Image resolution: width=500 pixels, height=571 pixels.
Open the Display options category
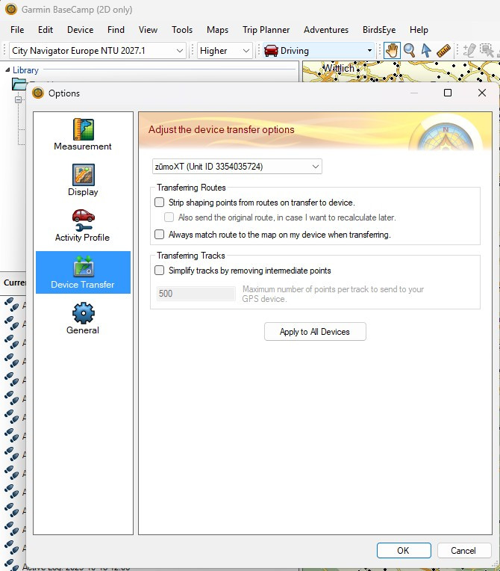point(83,180)
